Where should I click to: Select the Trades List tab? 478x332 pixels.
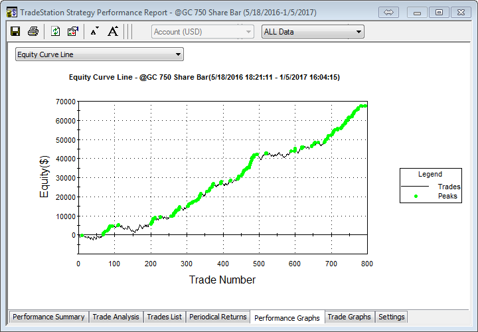pyautogui.click(x=164, y=317)
